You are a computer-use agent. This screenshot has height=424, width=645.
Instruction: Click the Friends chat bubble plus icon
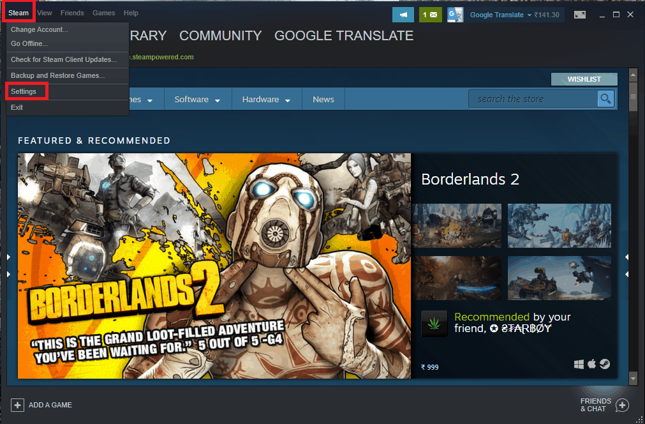point(622,405)
